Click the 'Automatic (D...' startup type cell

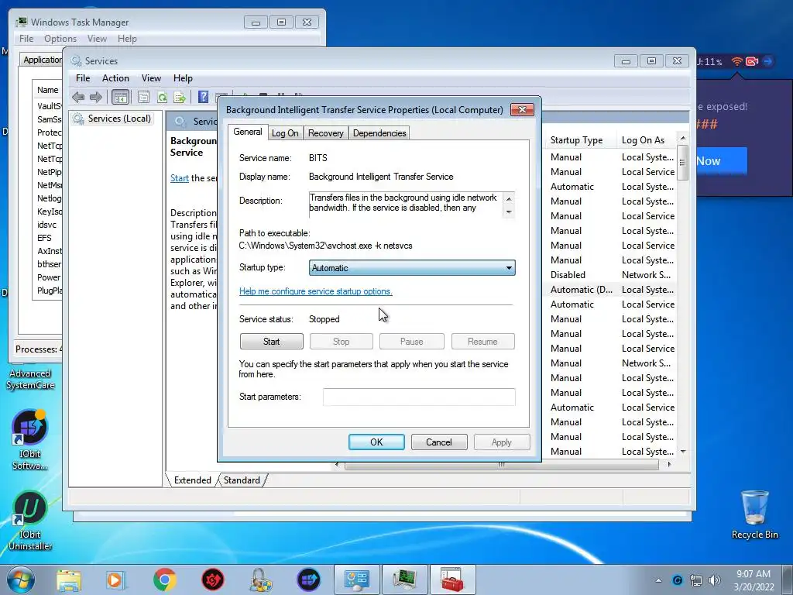coord(581,290)
